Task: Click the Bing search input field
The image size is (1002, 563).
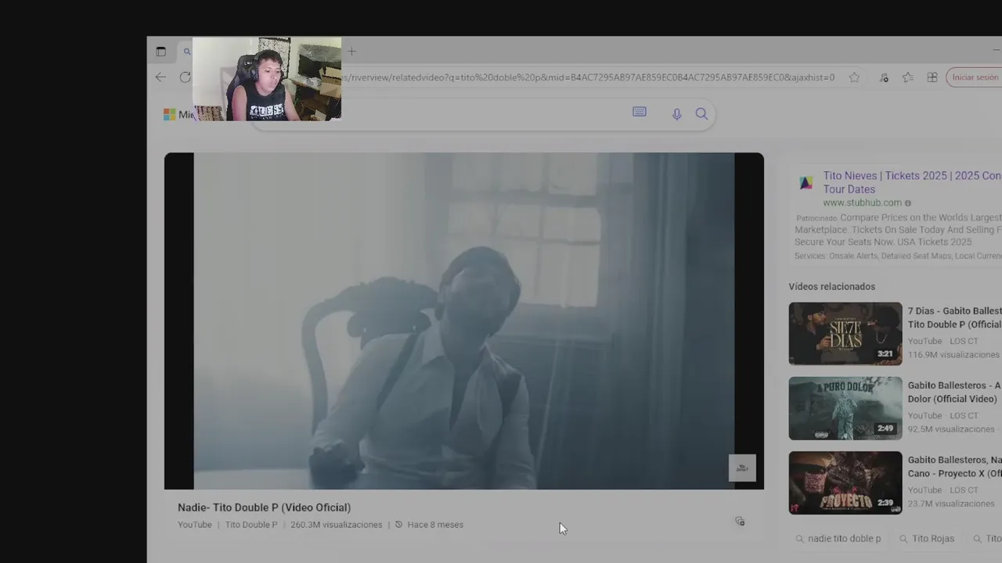Action: (485, 114)
